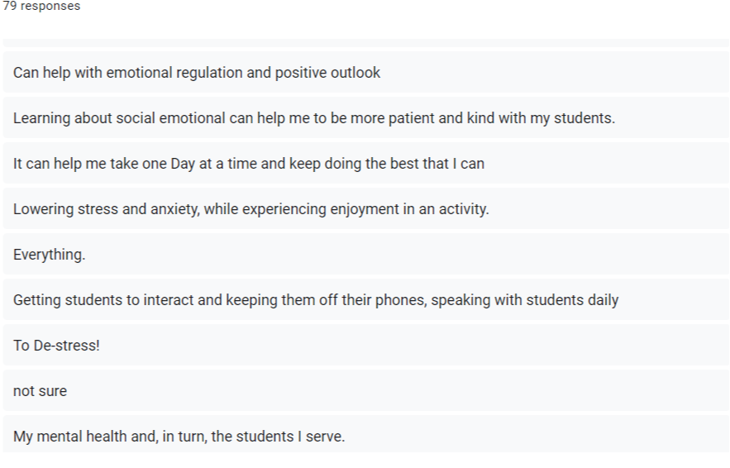Click the word "enjoyment" in the stress response

pyautogui.click(x=365, y=209)
